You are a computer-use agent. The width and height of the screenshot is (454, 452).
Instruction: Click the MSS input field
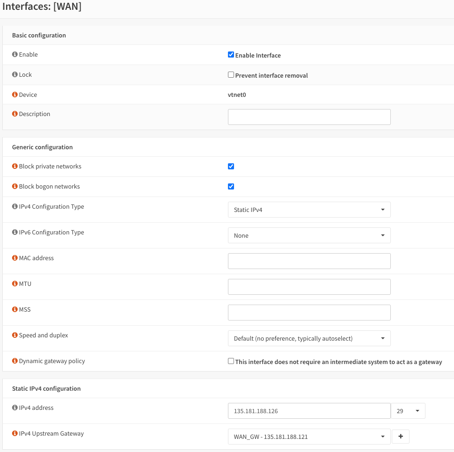(x=309, y=313)
